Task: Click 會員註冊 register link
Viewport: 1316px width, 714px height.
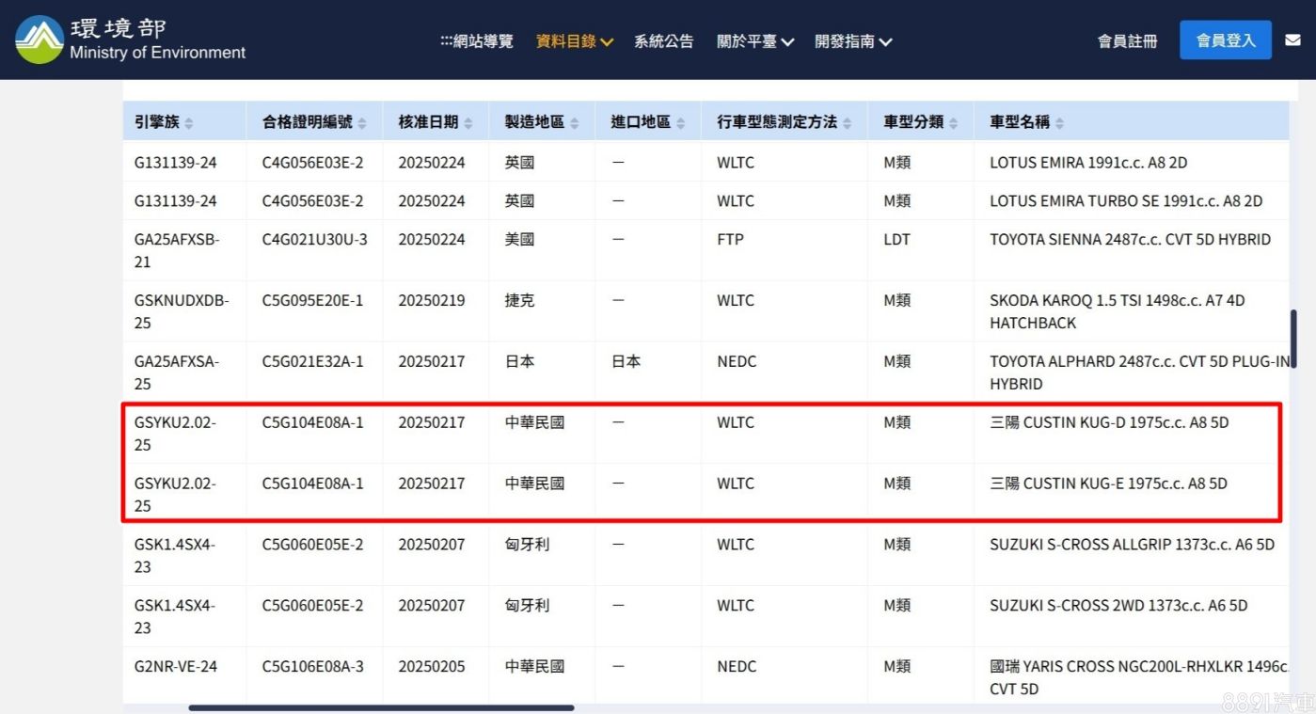Action: click(x=1127, y=41)
